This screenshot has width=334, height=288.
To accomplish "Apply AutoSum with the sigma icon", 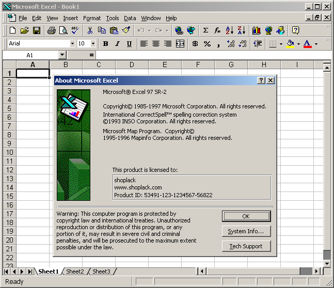I will click(205, 30).
